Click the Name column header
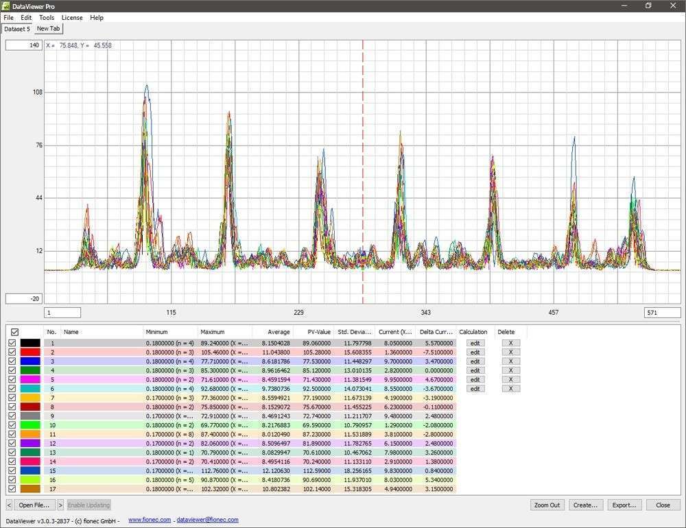Screen dimensions: 686x528 (x=102, y=332)
